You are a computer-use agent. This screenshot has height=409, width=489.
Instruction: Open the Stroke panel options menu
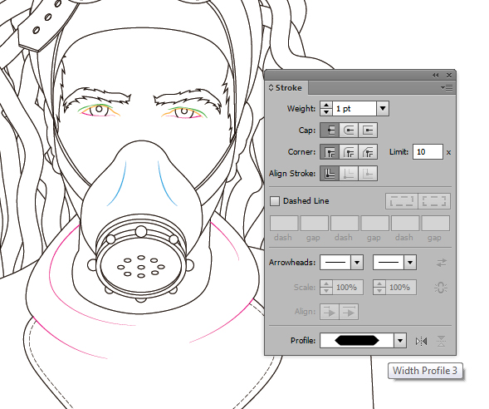click(x=447, y=88)
